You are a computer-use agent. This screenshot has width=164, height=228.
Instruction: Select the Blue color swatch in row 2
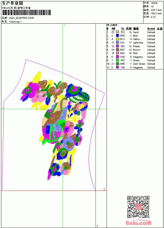117,36
